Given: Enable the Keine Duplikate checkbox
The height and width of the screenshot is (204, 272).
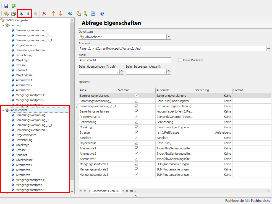Looking at the screenshot, I should pyautogui.click(x=181, y=60).
